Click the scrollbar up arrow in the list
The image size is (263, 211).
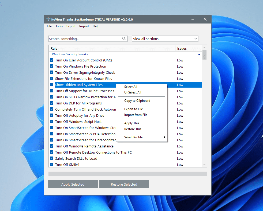click(x=205, y=48)
